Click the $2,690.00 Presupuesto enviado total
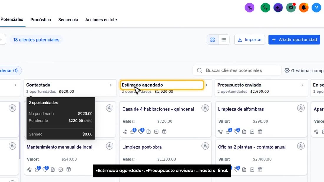Viewport: 324px width, 182px height. [x=259, y=92]
